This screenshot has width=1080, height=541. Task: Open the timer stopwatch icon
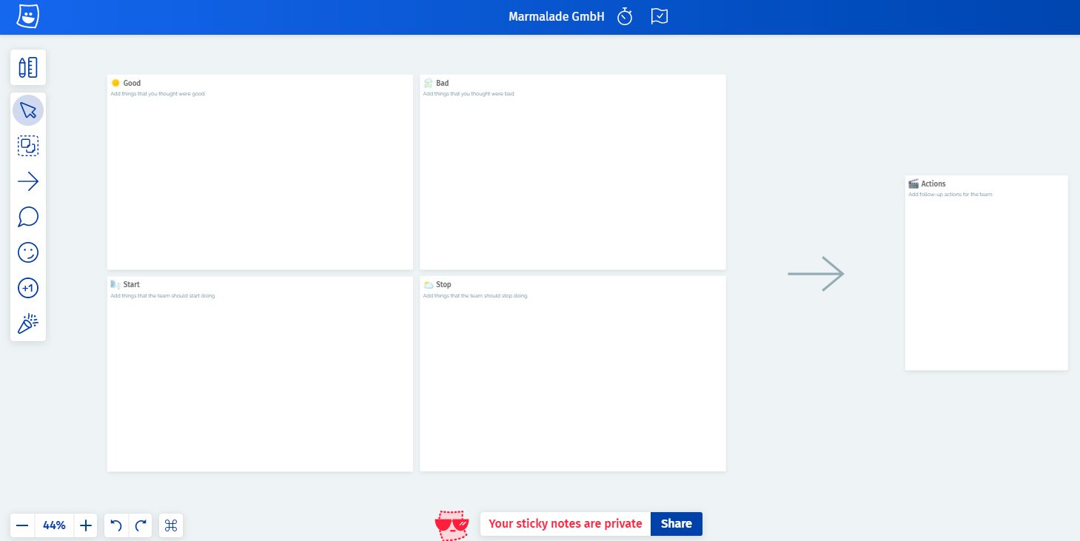click(x=625, y=16)
